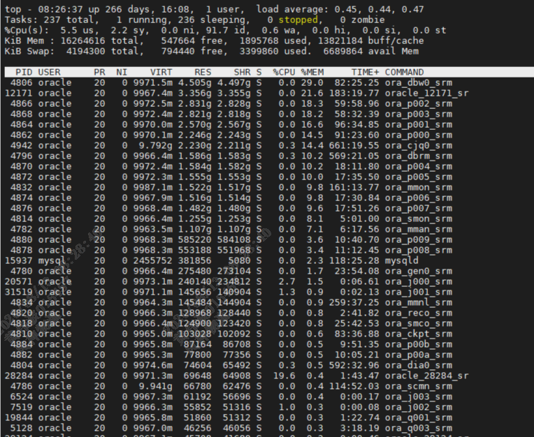Viewport: 534px width, 437px height.
Task: Click PID 15937 of mysql user
Action: tap(18, 261)
